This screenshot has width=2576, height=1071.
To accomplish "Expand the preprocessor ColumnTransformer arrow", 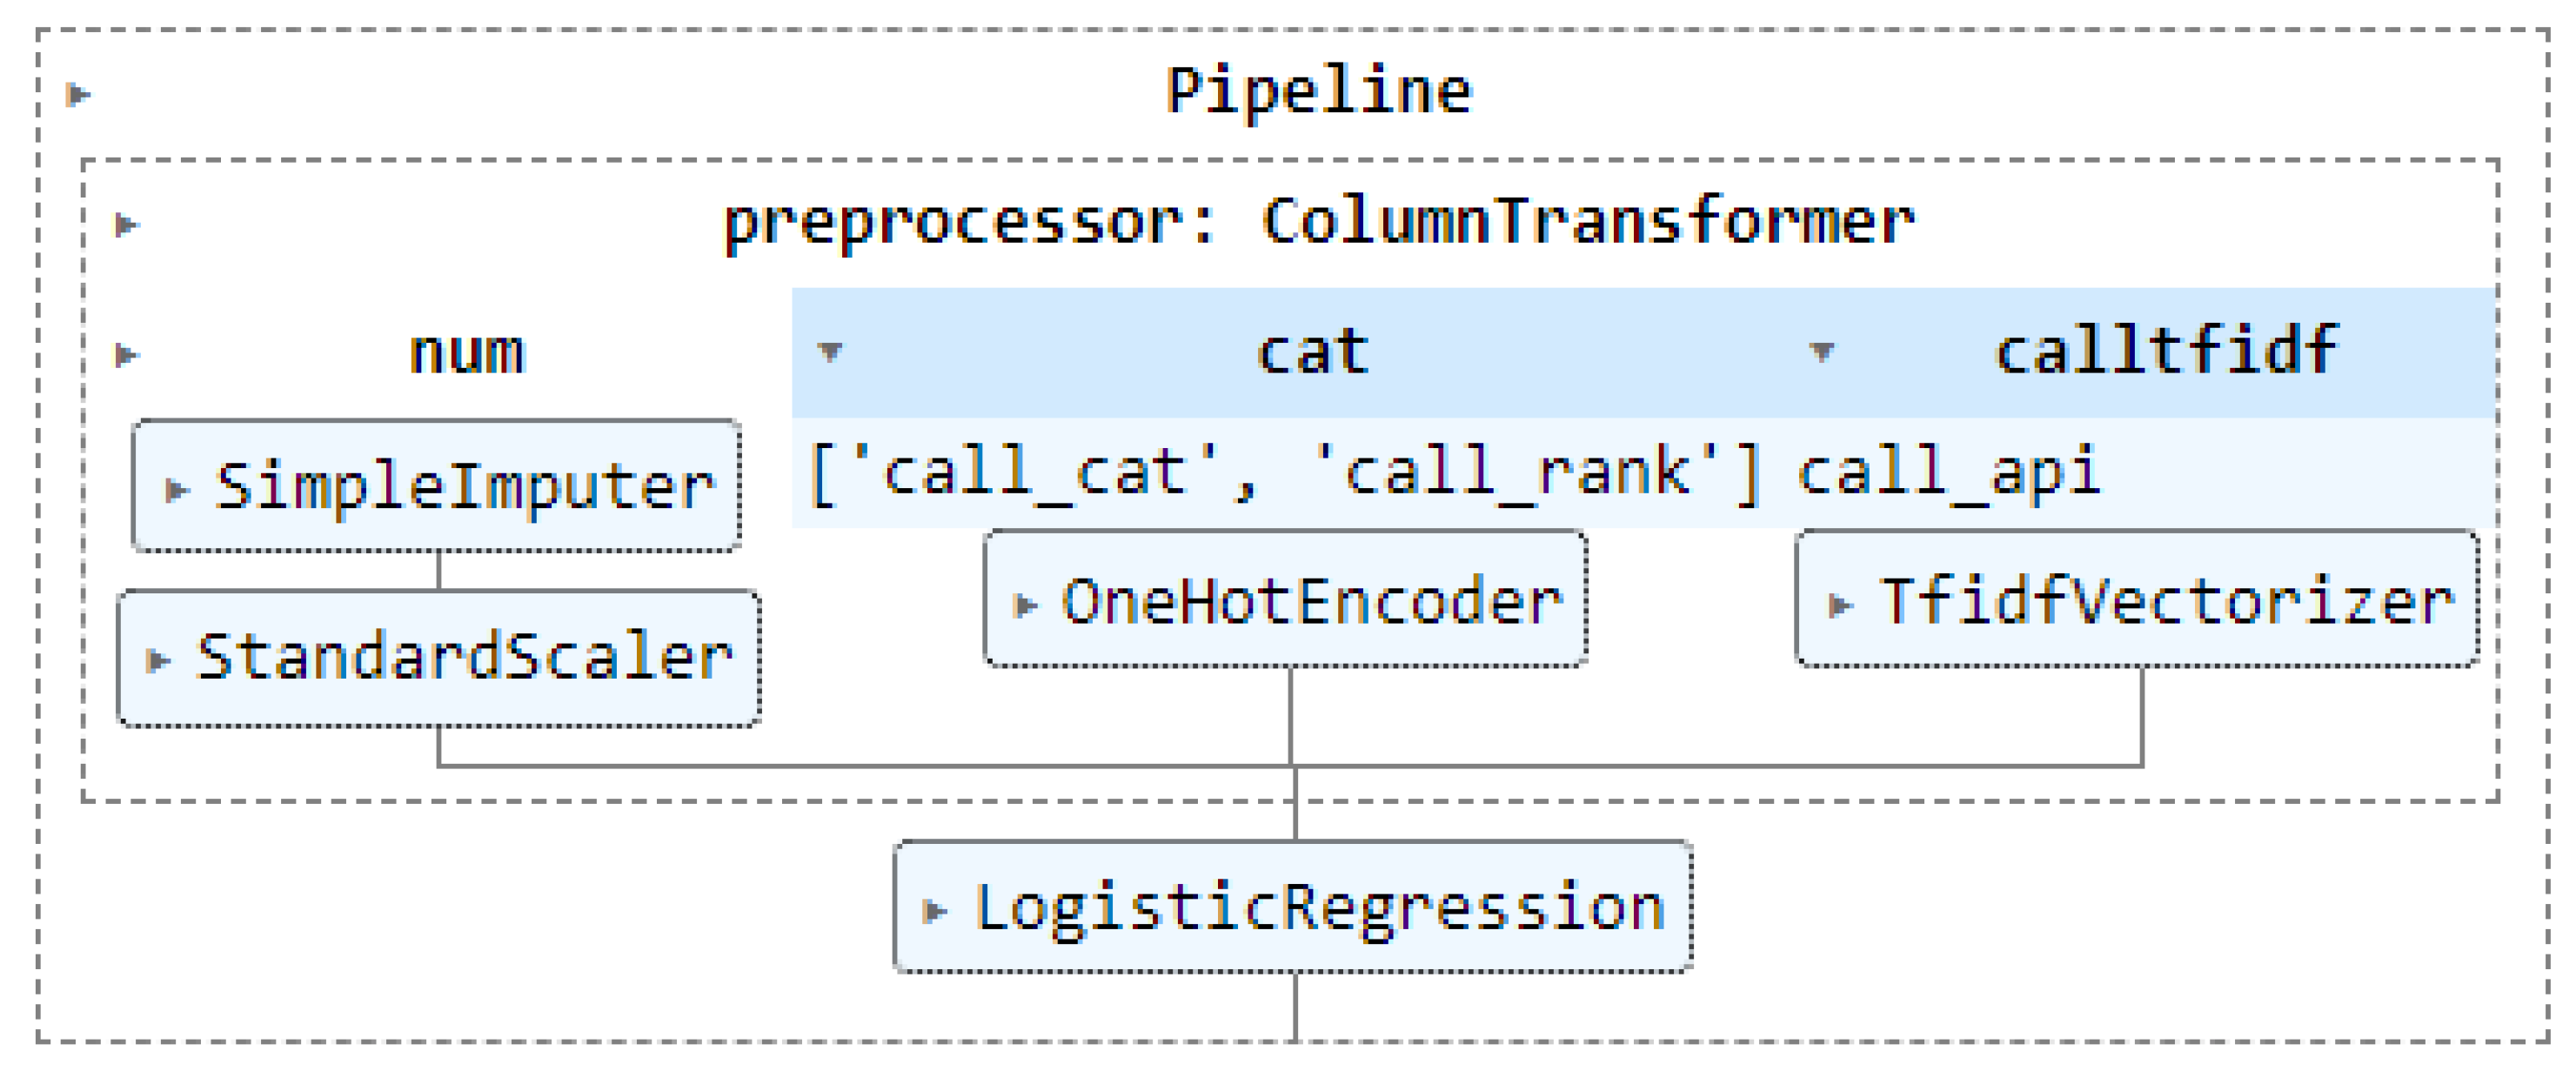I will (126, 224).
